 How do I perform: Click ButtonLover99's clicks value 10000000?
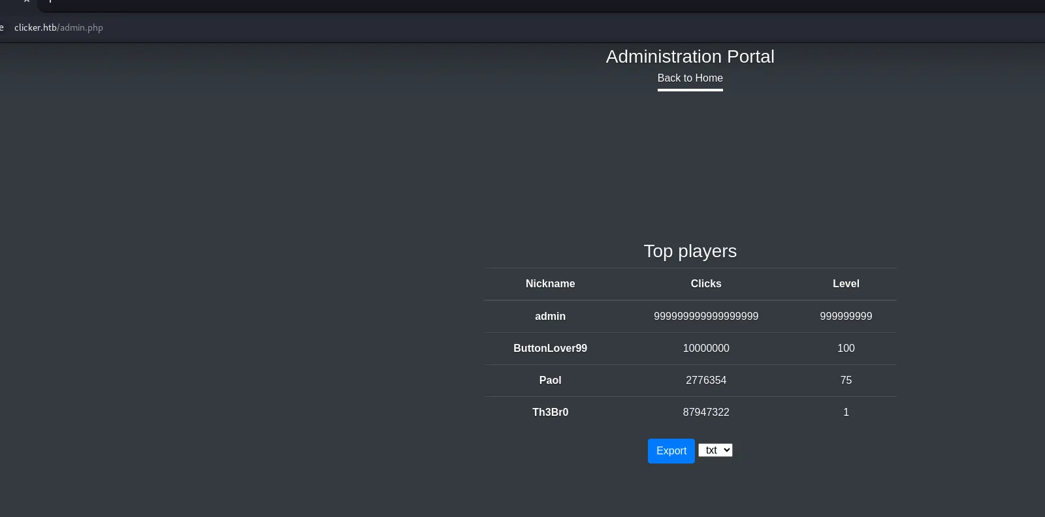[706, 349]
